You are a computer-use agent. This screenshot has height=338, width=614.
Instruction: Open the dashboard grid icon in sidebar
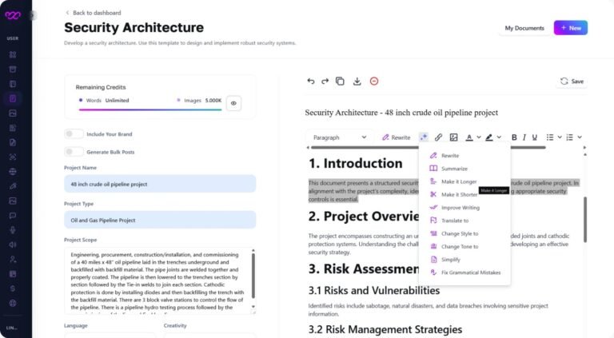[13, 54]
